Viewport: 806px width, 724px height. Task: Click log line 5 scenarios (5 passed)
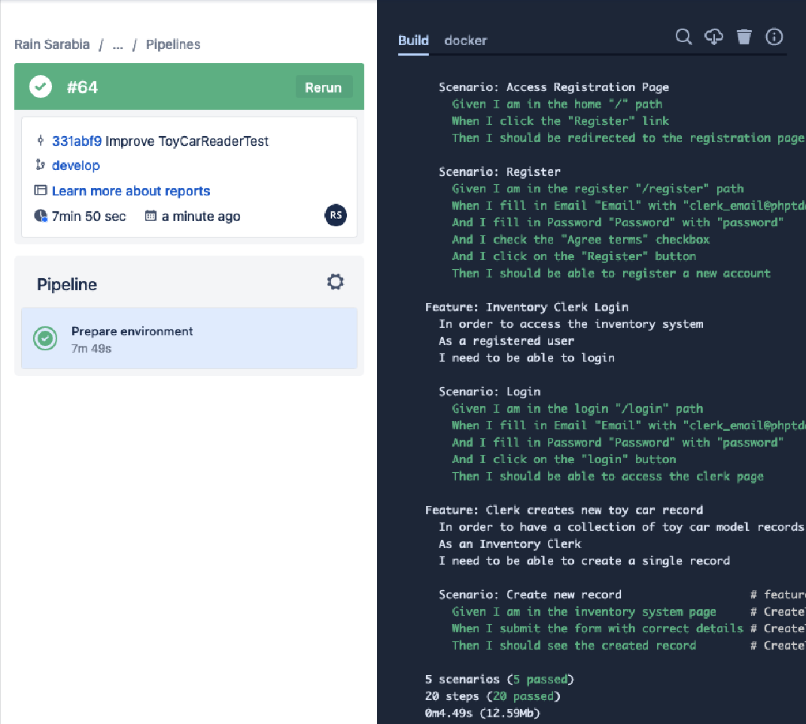pos(499,680)
